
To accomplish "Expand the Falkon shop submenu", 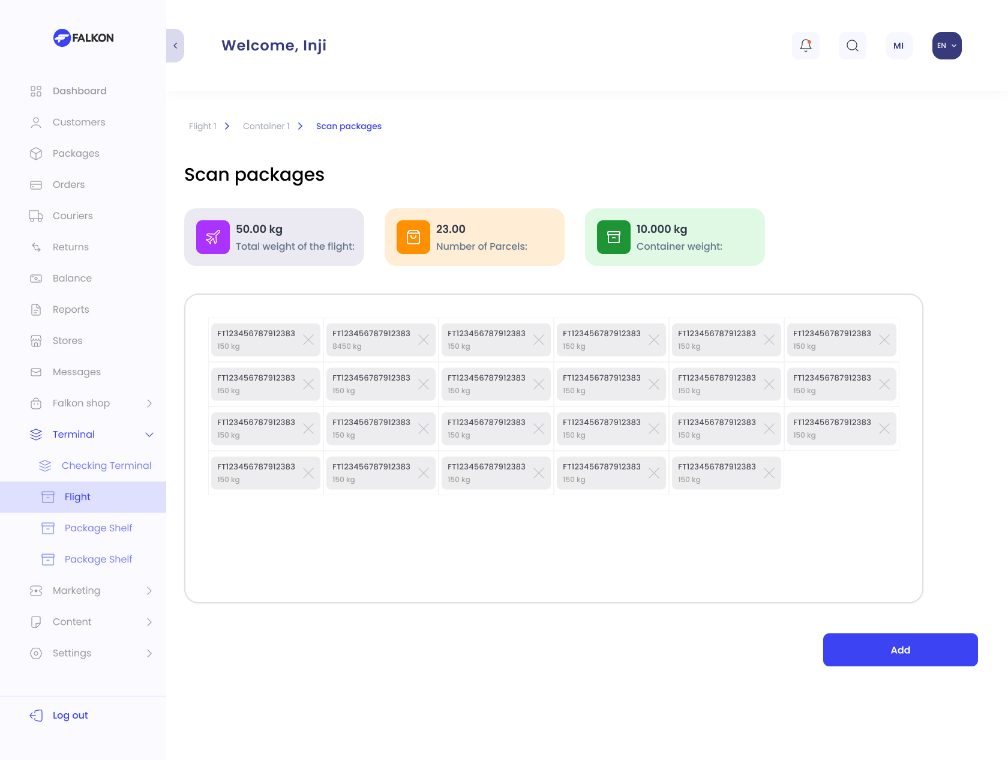I will coord(149,403).
